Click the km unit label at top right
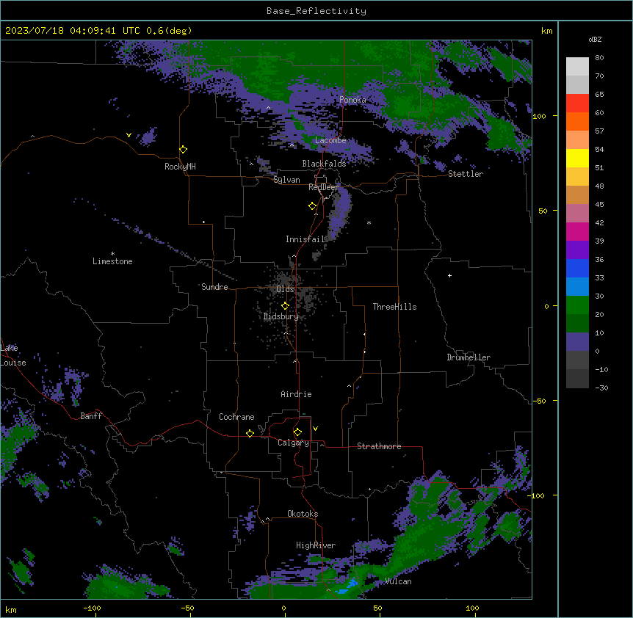This screenshot has height=618, width=633. [x=546, y=31]
